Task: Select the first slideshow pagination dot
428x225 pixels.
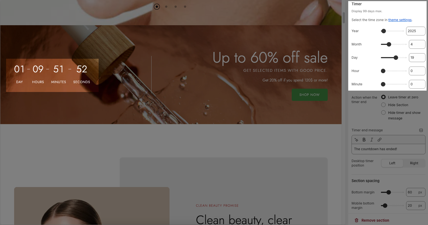Action: click(157, 6)
